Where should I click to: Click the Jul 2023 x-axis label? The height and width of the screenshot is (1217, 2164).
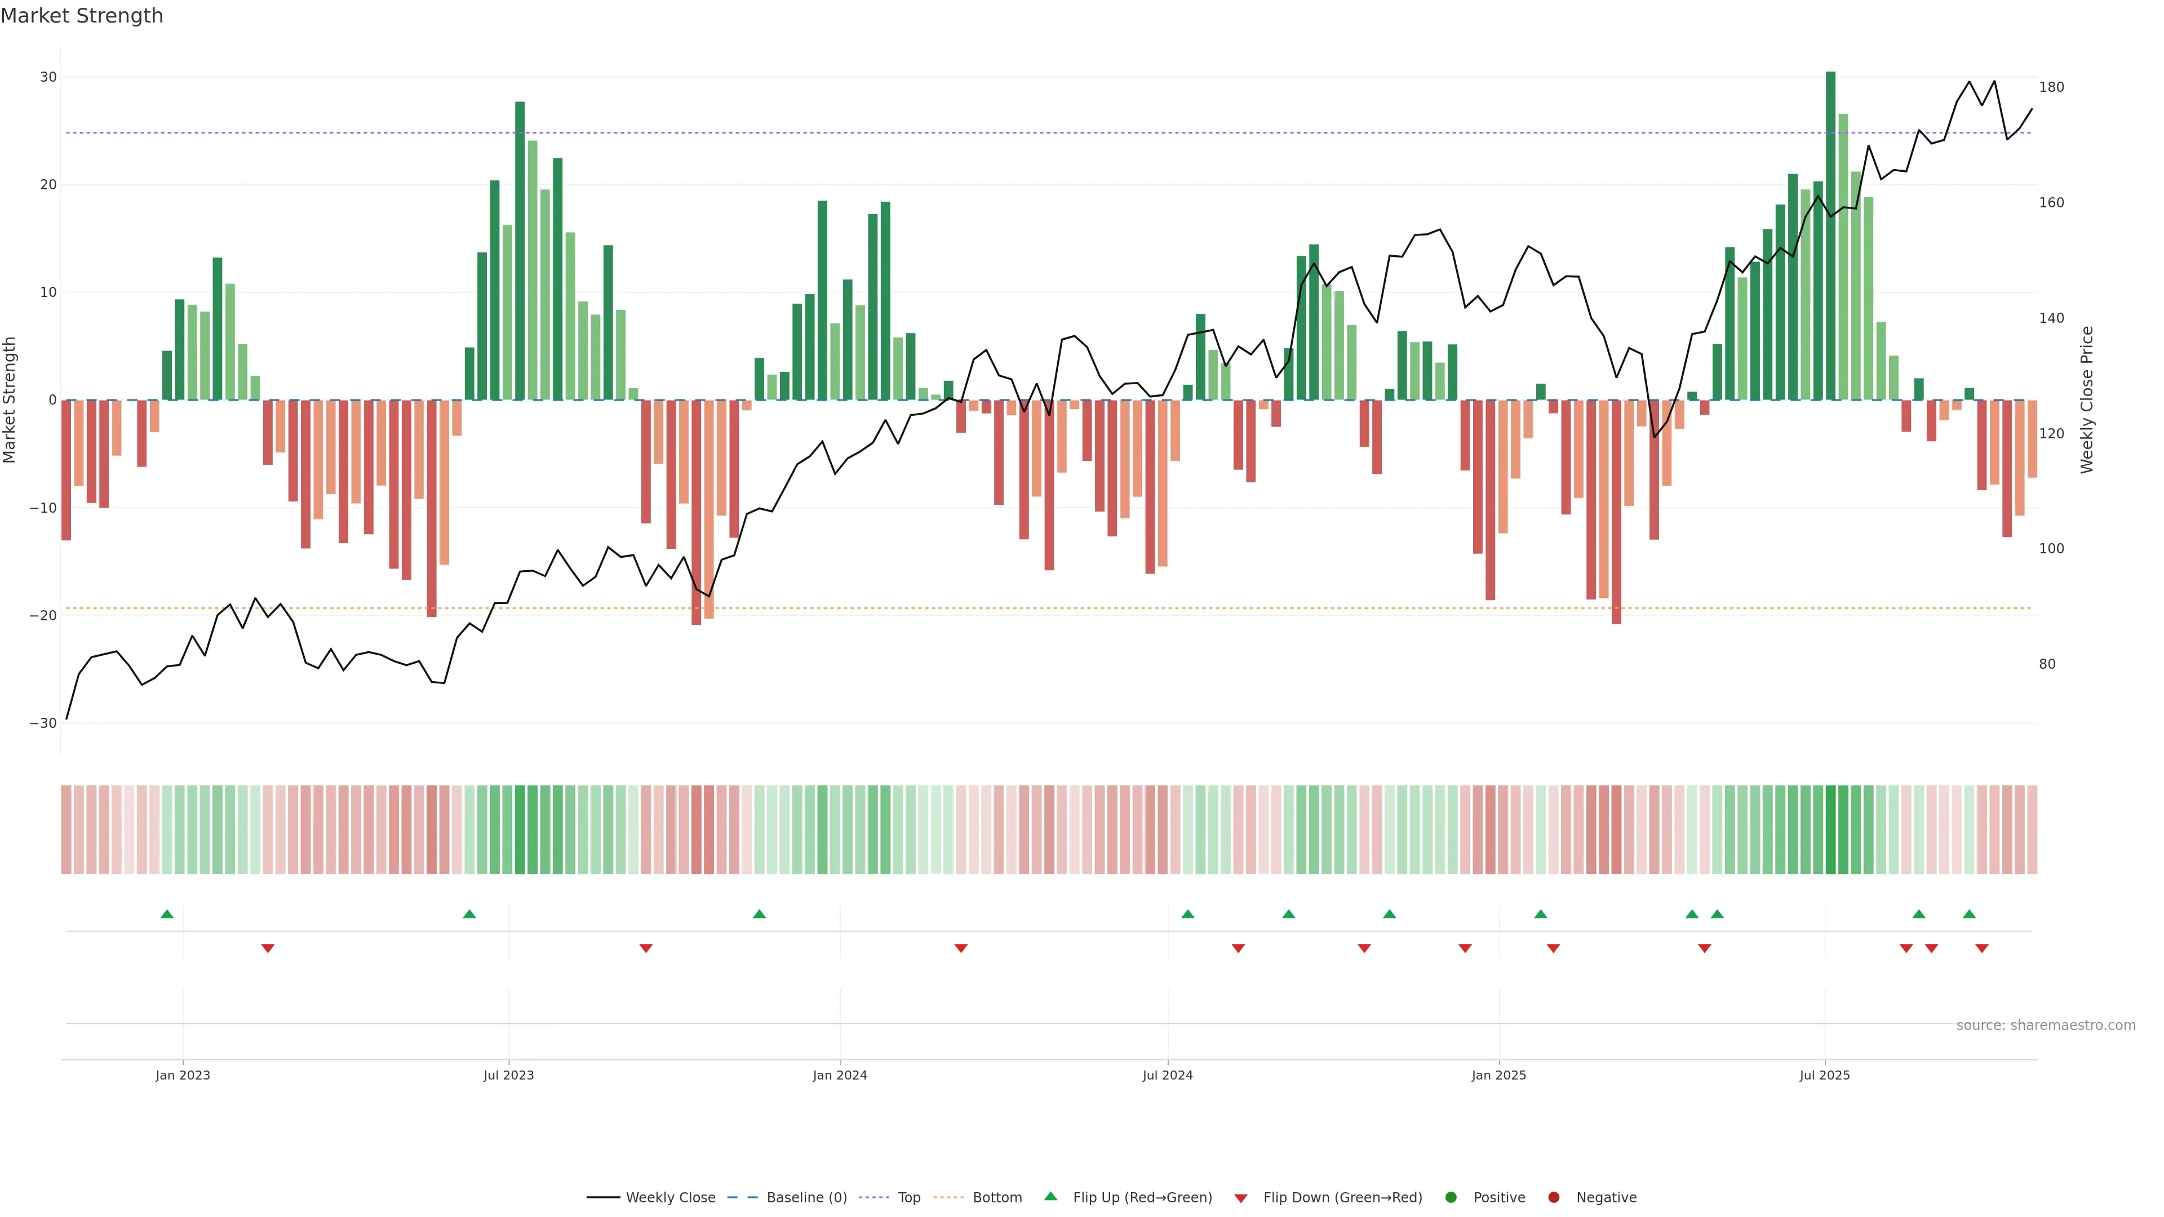coord(508,1075)
